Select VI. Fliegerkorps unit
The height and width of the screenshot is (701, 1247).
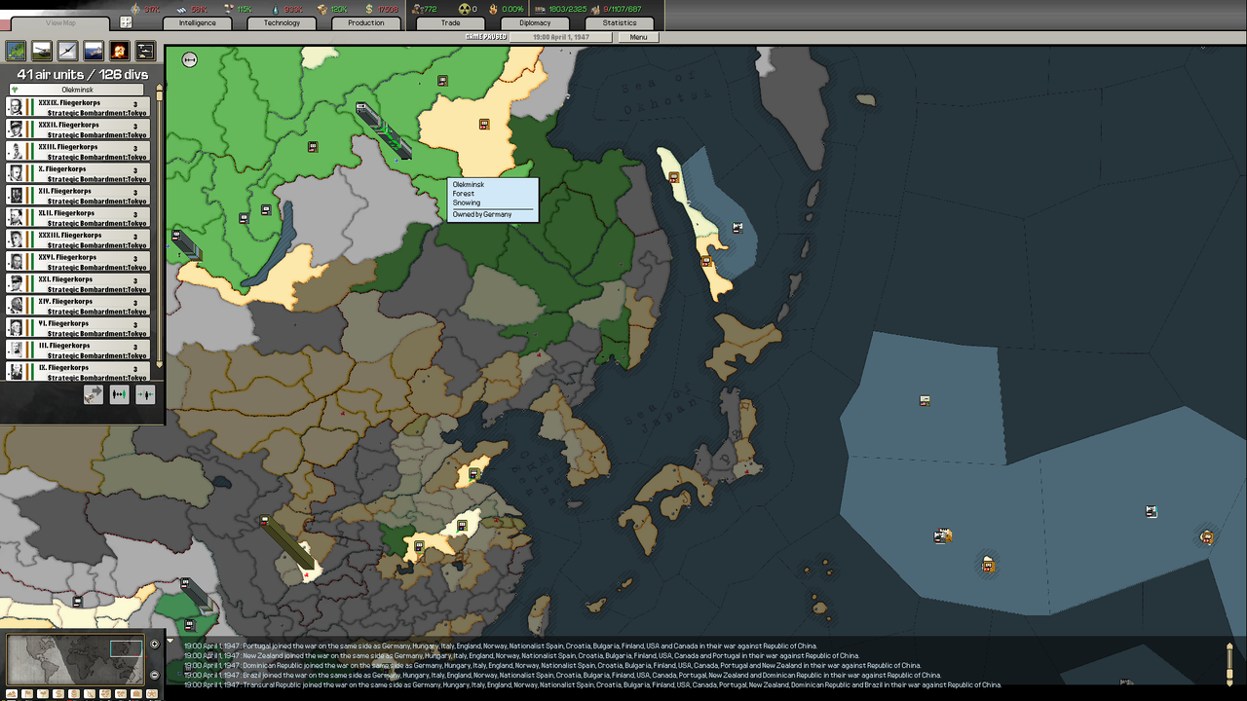coord(78,327)
